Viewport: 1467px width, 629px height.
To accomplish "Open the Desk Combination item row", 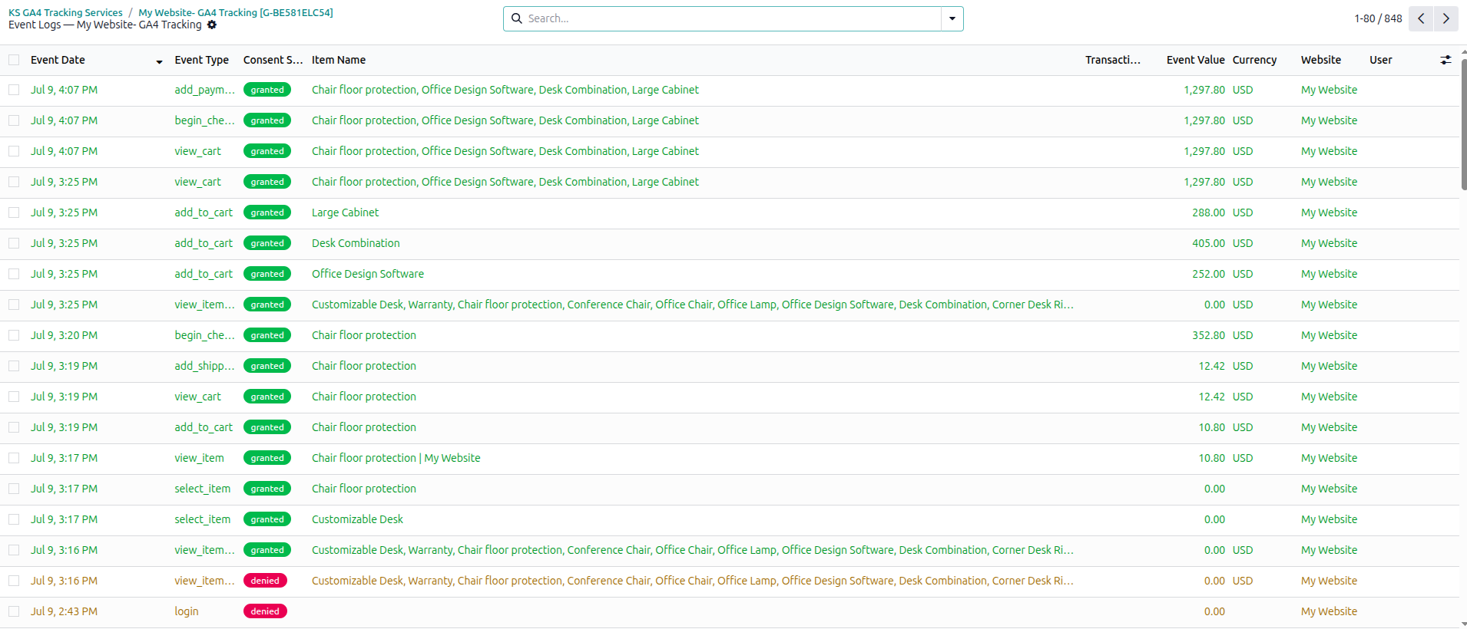I will click(x=356, y=243).
